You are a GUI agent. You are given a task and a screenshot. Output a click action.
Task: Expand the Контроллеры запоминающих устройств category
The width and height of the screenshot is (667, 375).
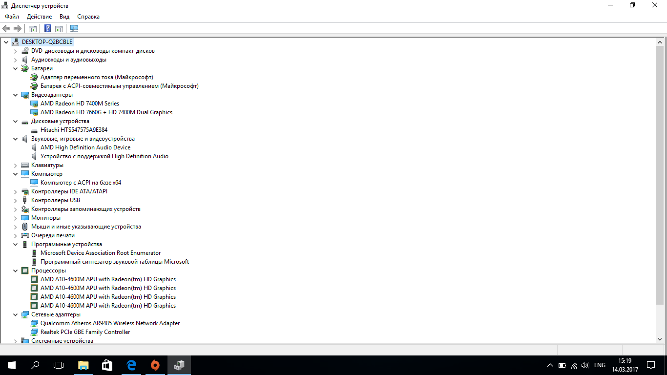click(x=15, y=209)
